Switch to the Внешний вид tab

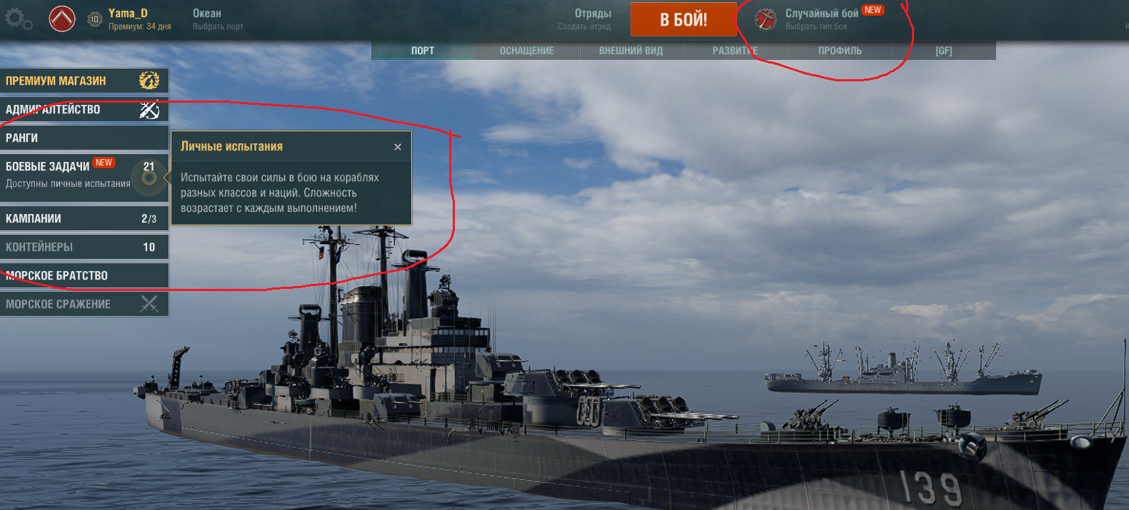click(631, 51)
